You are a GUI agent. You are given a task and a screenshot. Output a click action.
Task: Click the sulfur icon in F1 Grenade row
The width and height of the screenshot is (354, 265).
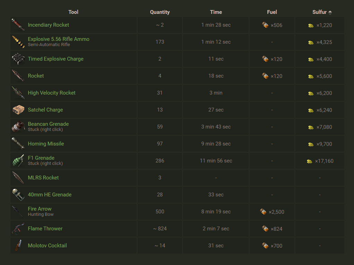click(x=310, y=161)
